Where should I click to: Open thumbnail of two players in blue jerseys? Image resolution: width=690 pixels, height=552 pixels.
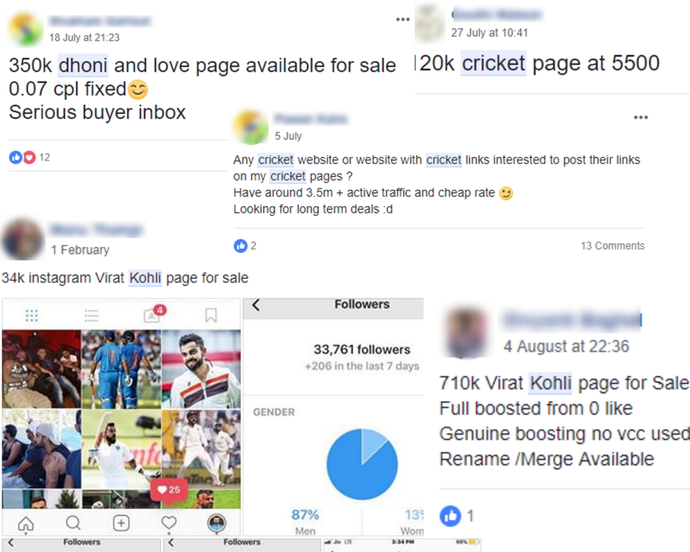(x=121, y=369)
